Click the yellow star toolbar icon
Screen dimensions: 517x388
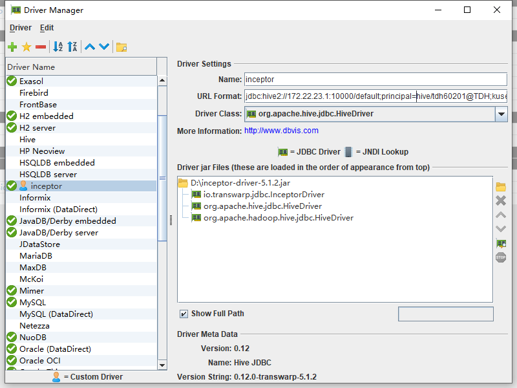click(x=26, y=47)
